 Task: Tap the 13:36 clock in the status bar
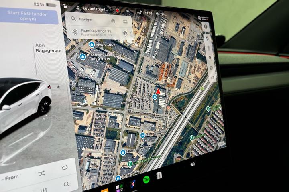tap(149, 13)
